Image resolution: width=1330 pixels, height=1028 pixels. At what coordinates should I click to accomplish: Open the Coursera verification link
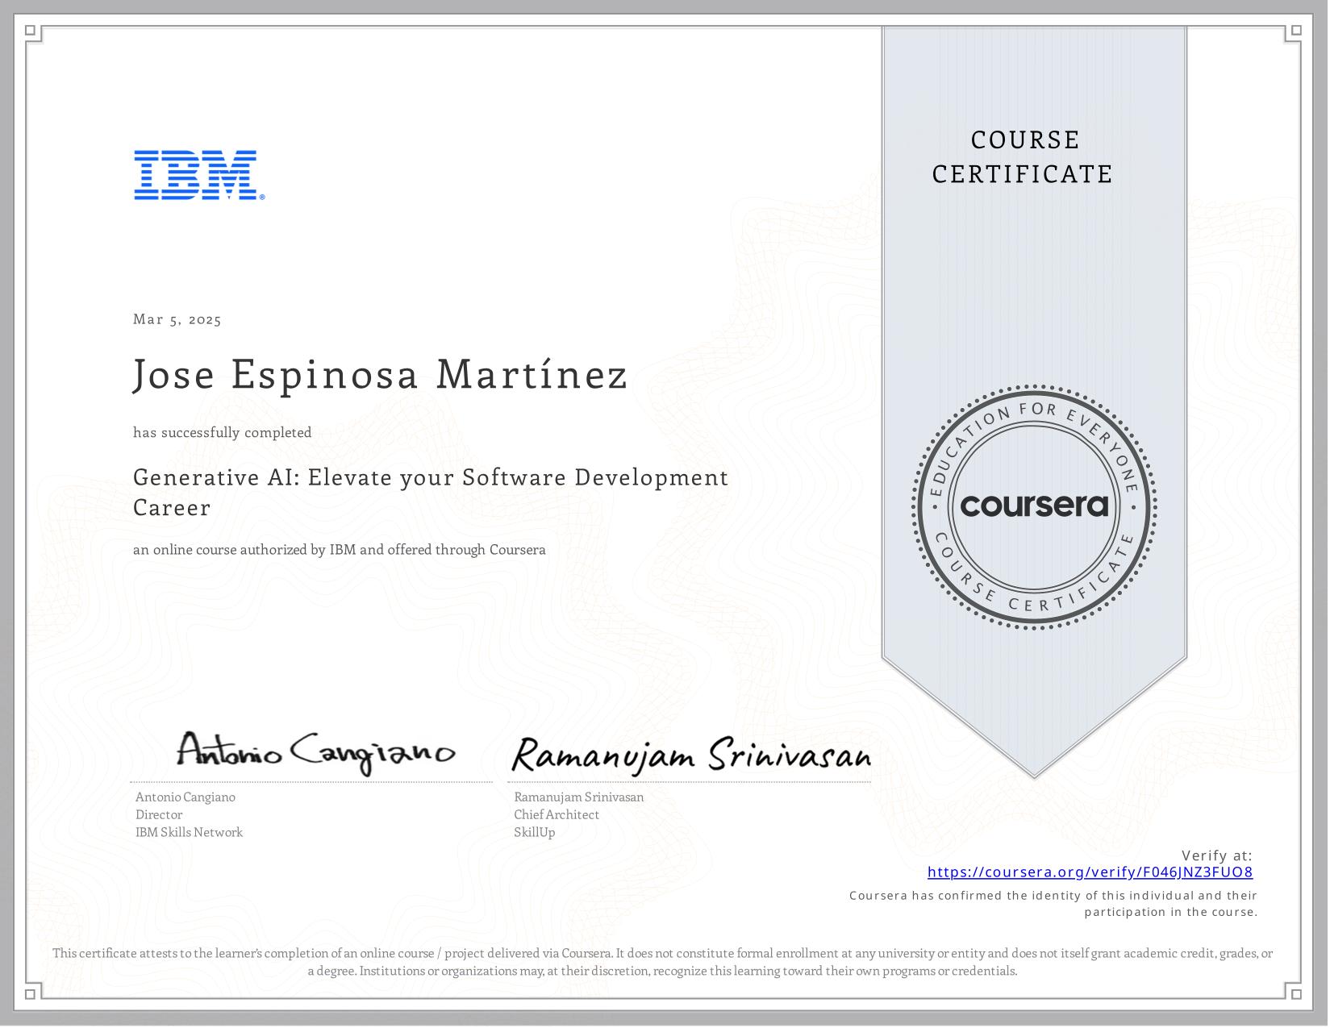[1090, 872]
